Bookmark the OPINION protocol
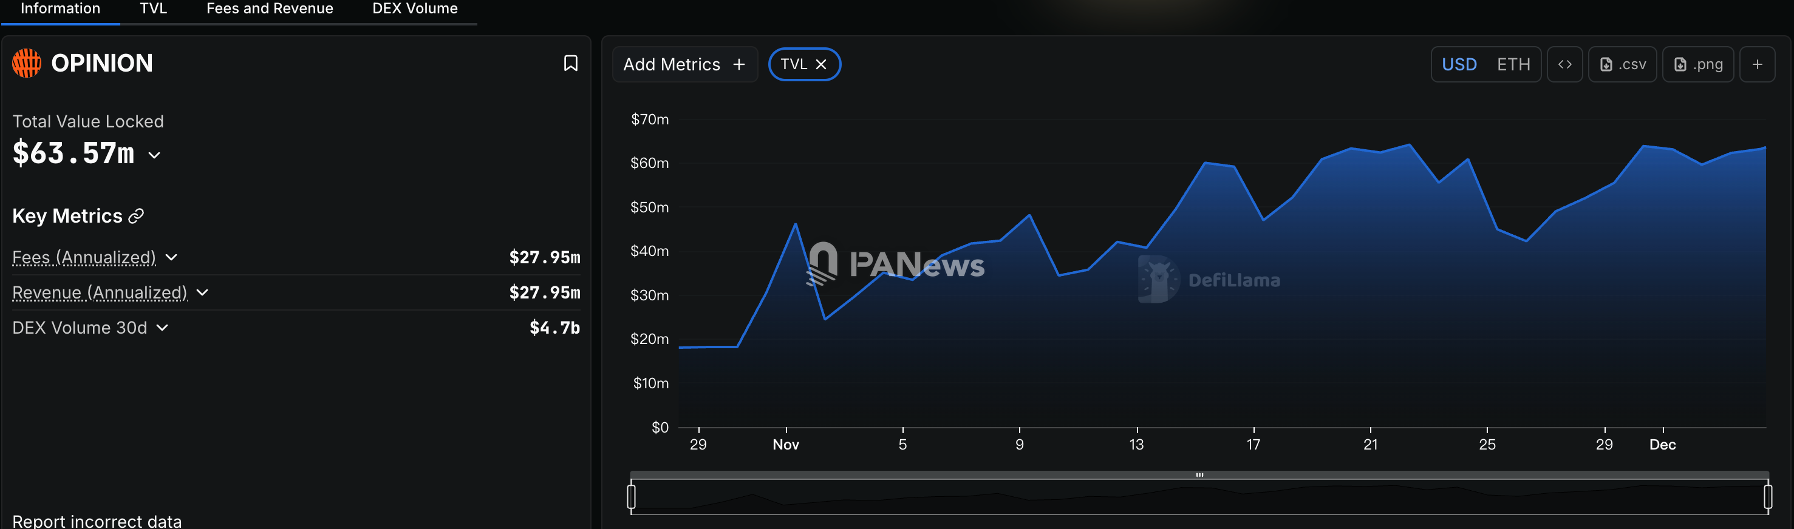The width and height of the screenshot is (1794, 529). (x=570, y=63)
